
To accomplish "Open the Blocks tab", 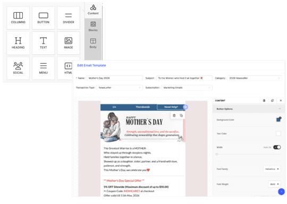I will (93, 27).
